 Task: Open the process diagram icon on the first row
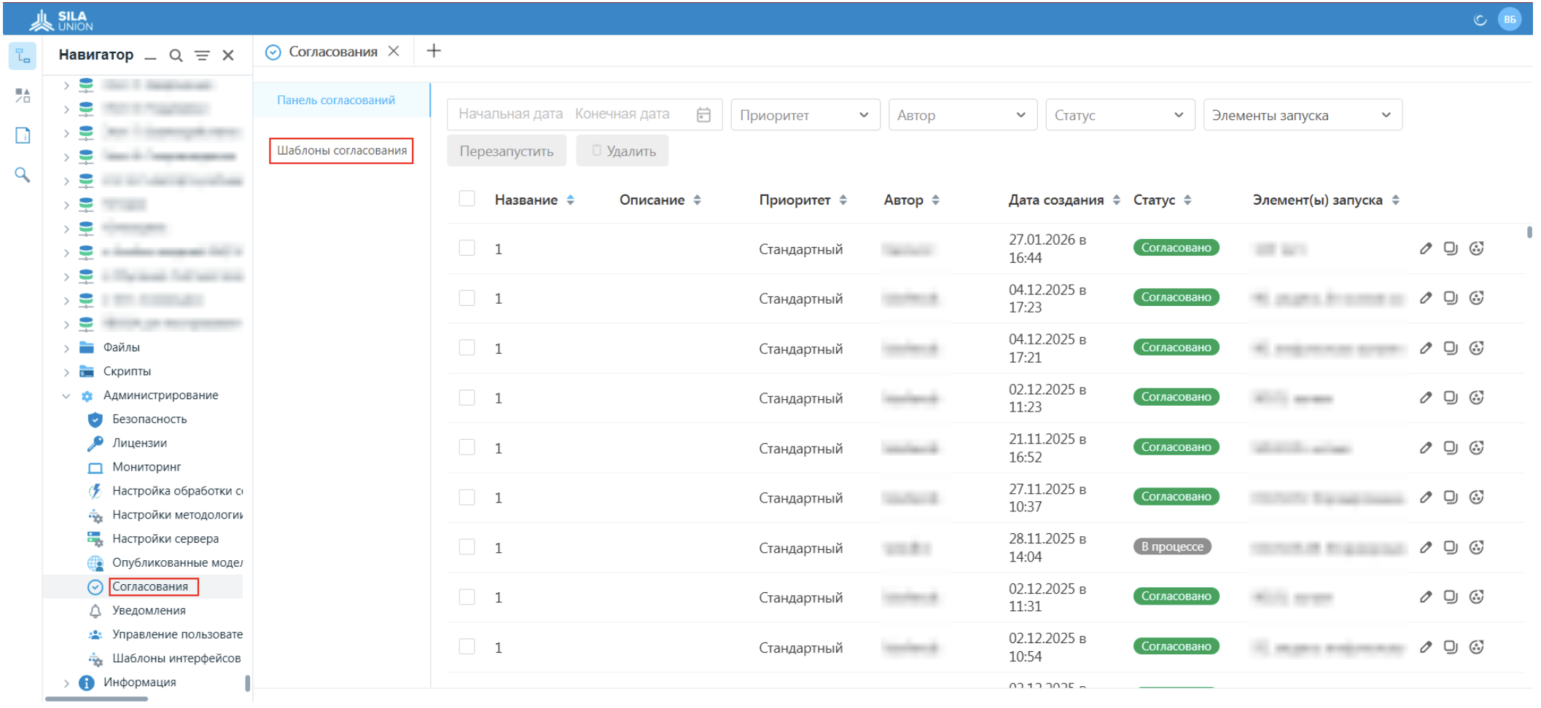coord(1477,248)
